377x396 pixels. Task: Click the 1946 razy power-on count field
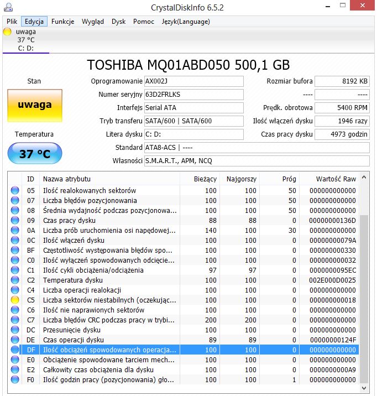click(x=342, y=121)
